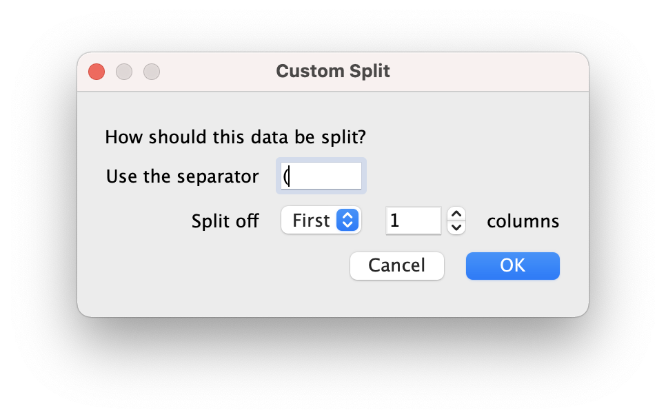
Task: Close the Custom Split dialog
Action: [x=97, y=71]
